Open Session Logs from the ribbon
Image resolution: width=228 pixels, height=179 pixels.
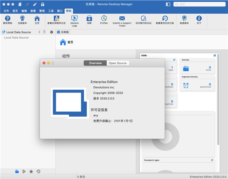(x=74, y=21)
